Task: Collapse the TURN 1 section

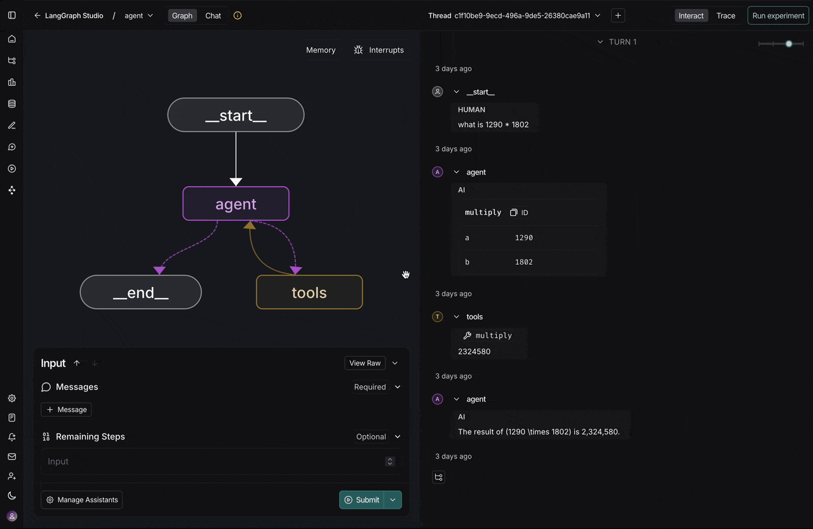Action: click(x=600, y=42)
